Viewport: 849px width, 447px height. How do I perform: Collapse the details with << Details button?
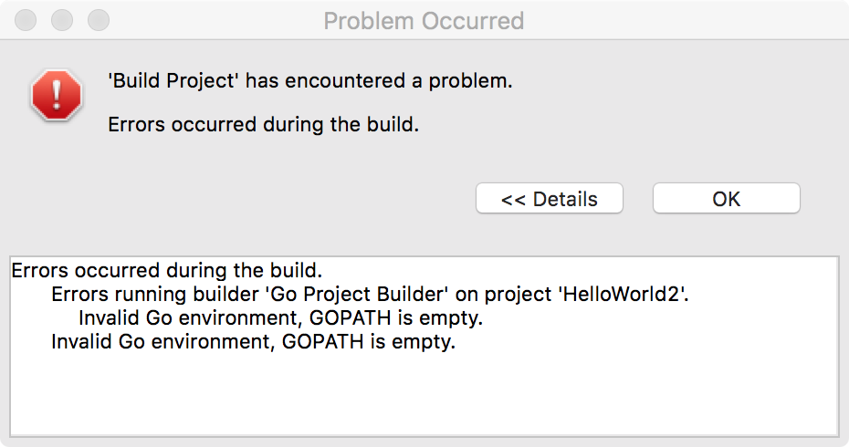(549, 199)
